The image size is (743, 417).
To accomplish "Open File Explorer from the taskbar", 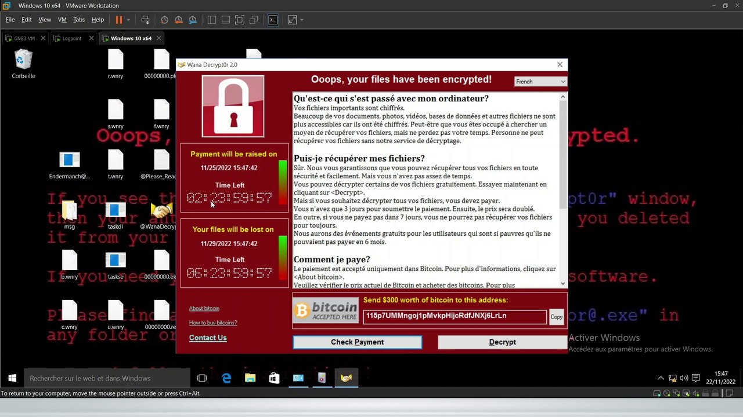I will coord(250,378).
